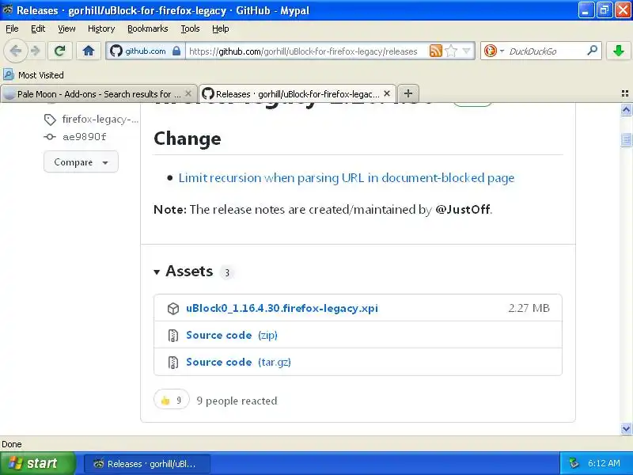Download Source code (tar.gz)
633x475 pixels.
click(x=238, y=362)
